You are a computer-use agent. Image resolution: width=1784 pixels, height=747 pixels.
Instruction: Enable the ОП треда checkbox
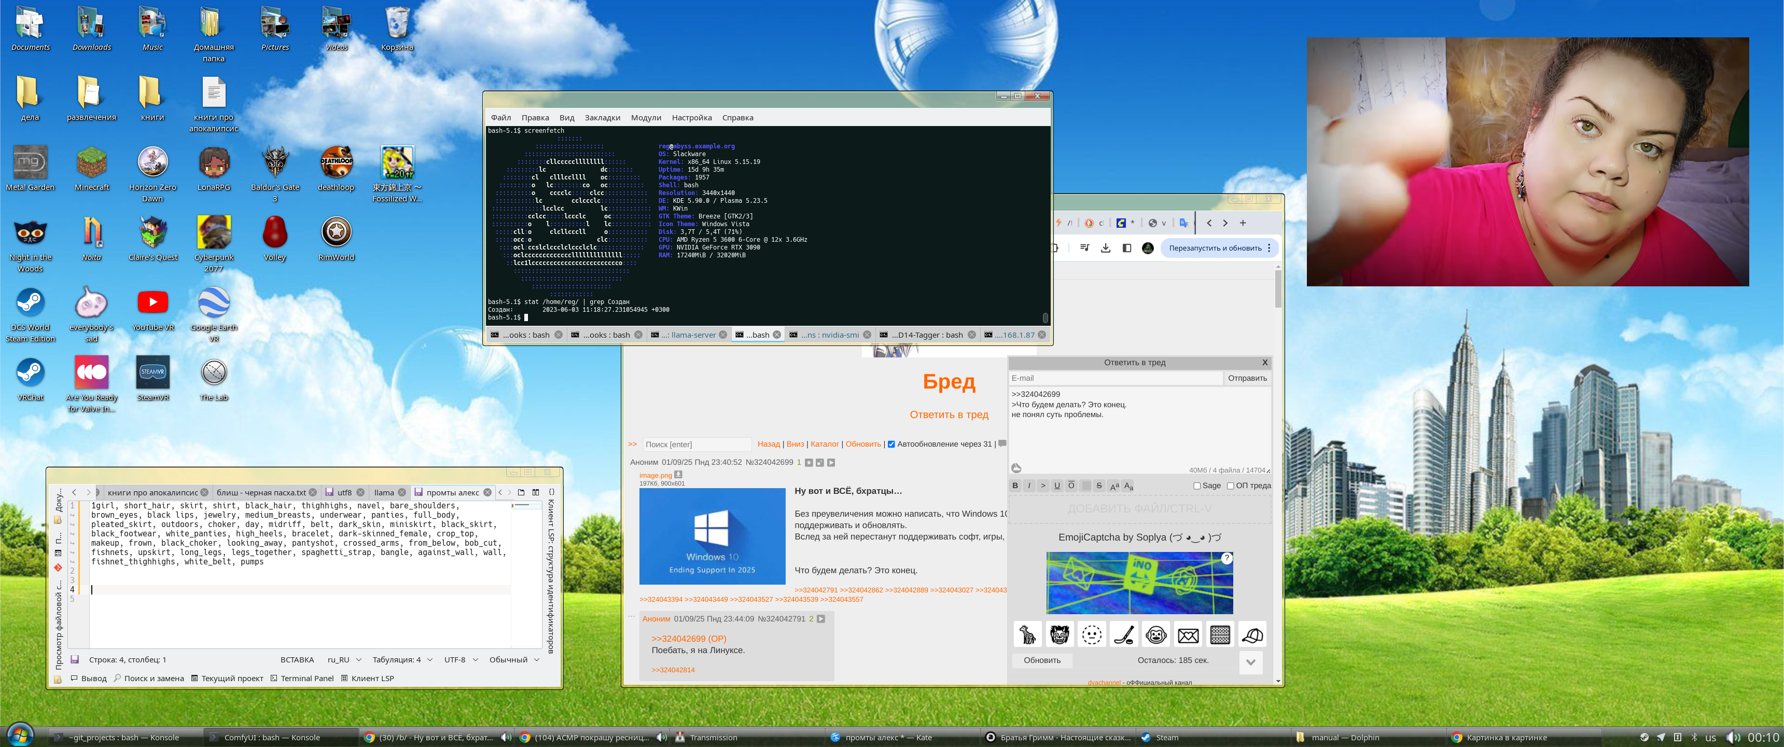(x=1231, y=486)
